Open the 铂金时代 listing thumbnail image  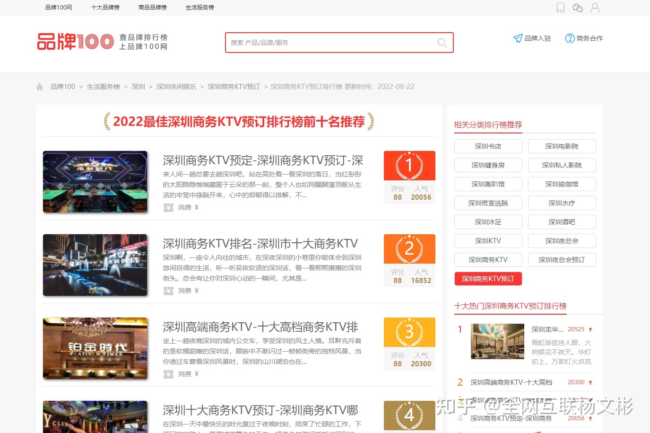(95, 348)
